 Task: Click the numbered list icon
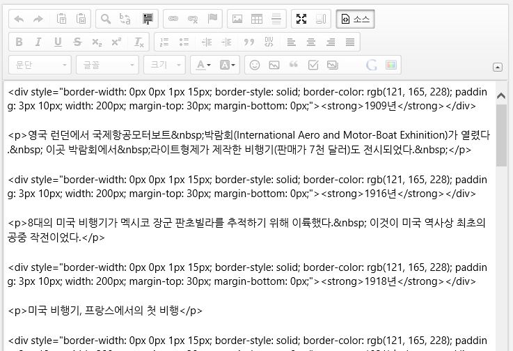click(x=164, y=42)
